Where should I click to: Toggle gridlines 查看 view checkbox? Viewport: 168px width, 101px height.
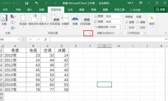[127, 22]
